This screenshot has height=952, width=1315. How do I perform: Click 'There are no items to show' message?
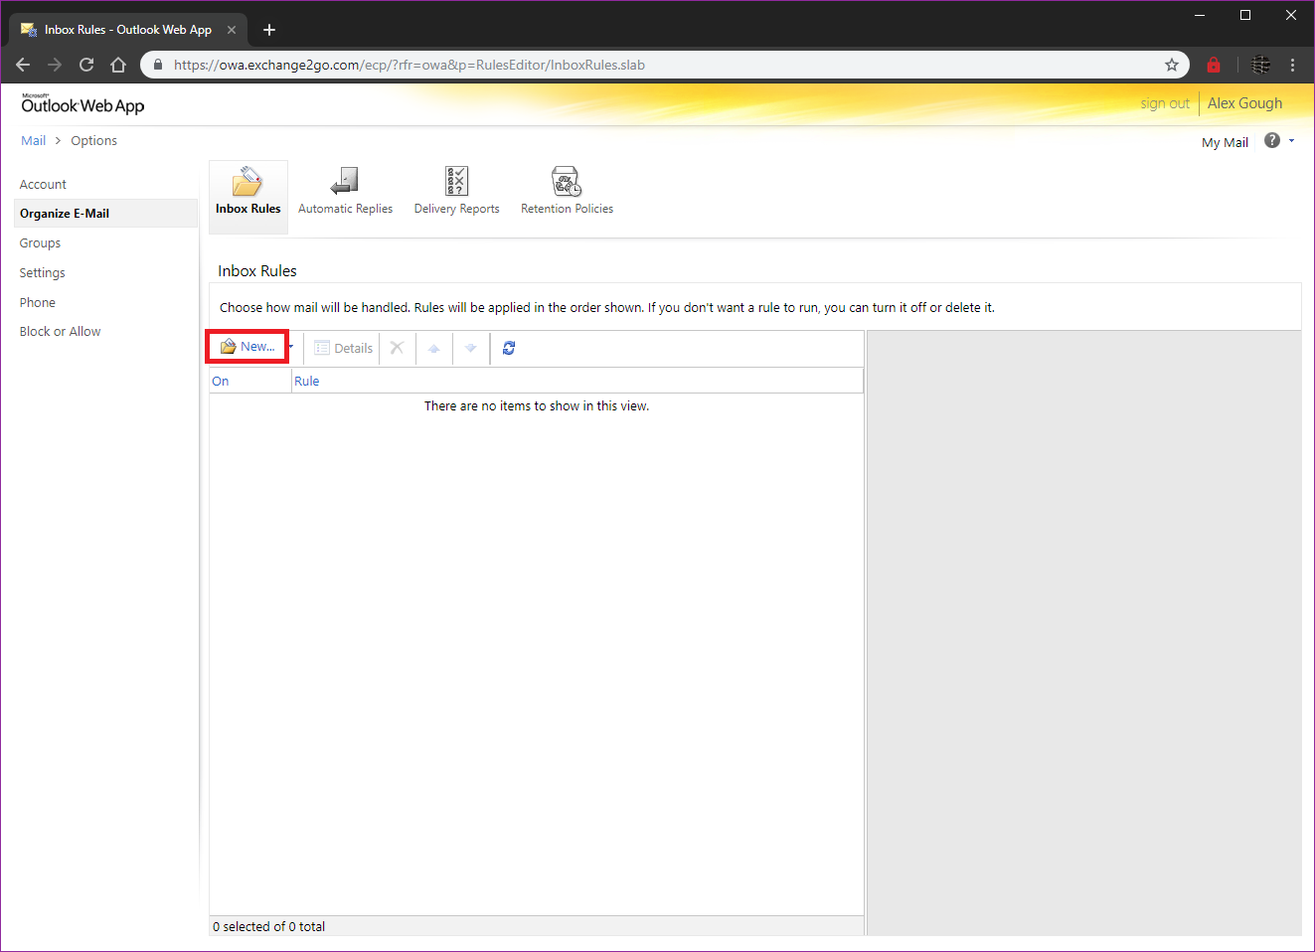(537, 406)
